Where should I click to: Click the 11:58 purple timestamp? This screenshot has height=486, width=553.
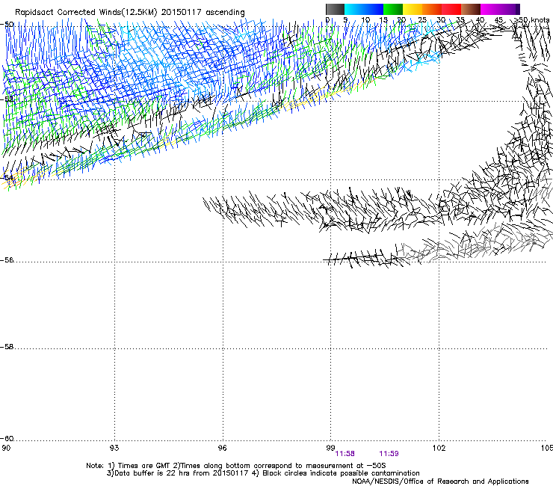click(345, 454)
